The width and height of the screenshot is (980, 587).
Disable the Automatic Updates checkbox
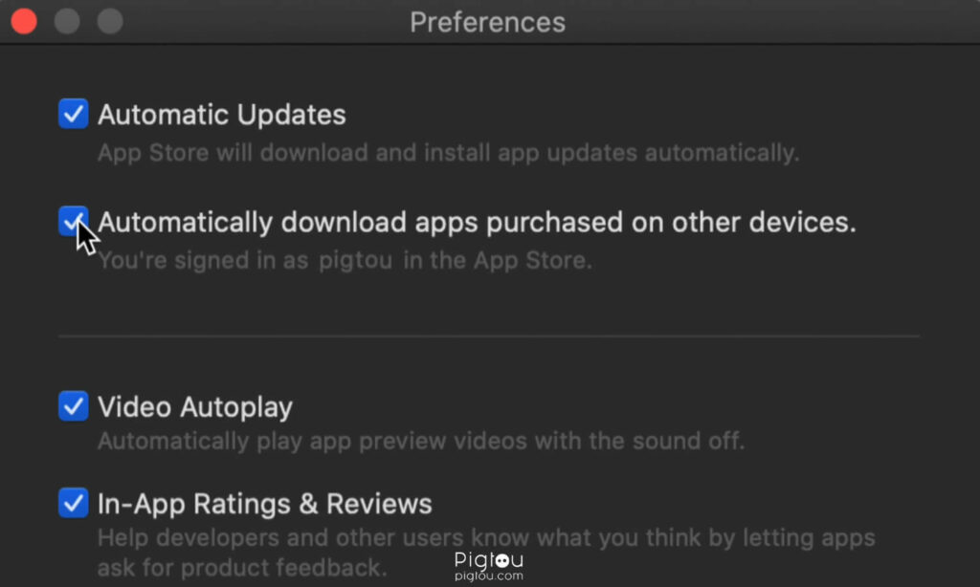point(73,114)
